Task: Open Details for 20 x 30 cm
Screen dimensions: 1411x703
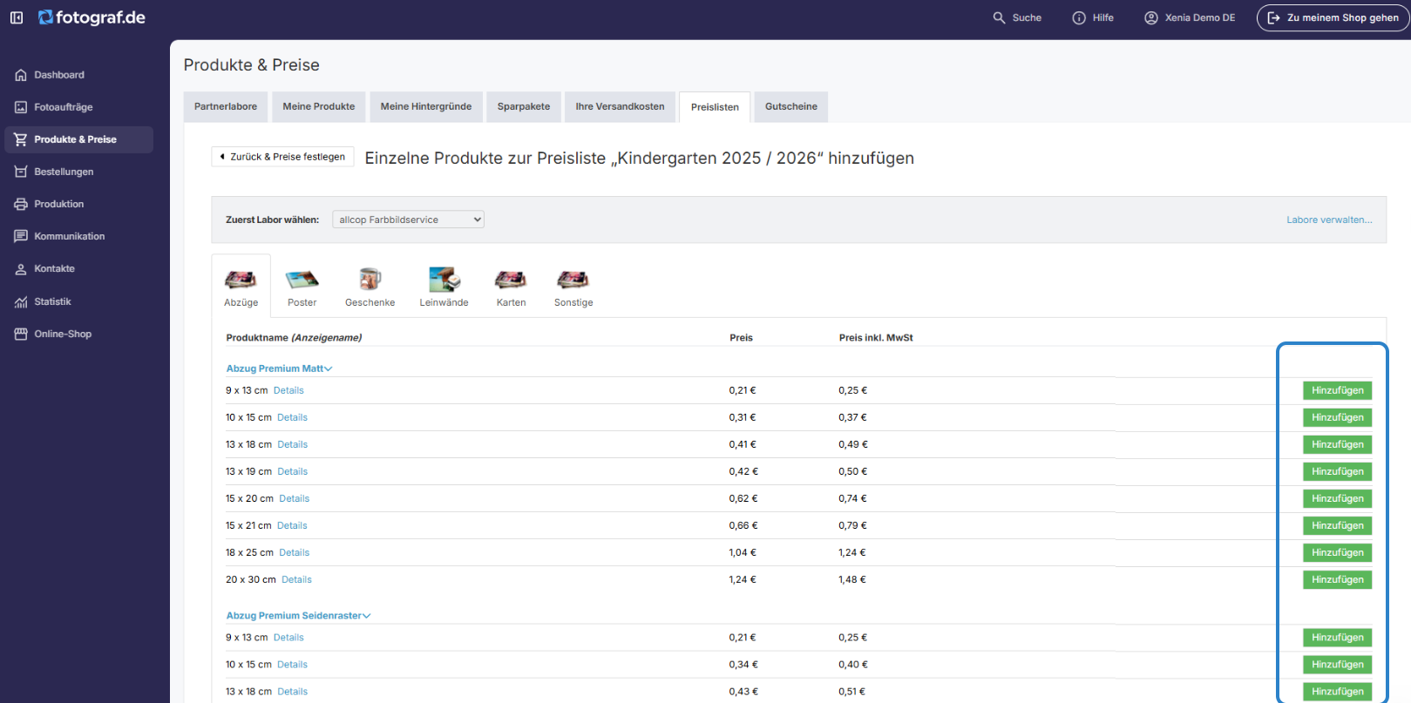Action: (296, 579)
